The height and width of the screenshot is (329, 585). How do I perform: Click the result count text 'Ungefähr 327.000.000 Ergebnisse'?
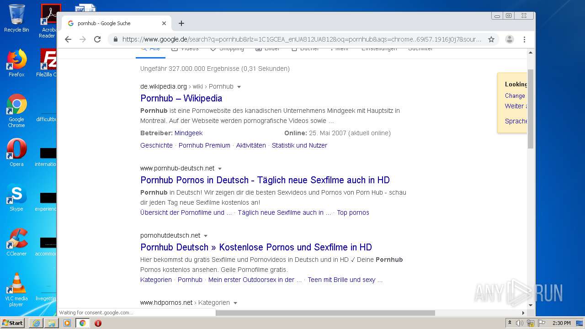tap(190, 69)
